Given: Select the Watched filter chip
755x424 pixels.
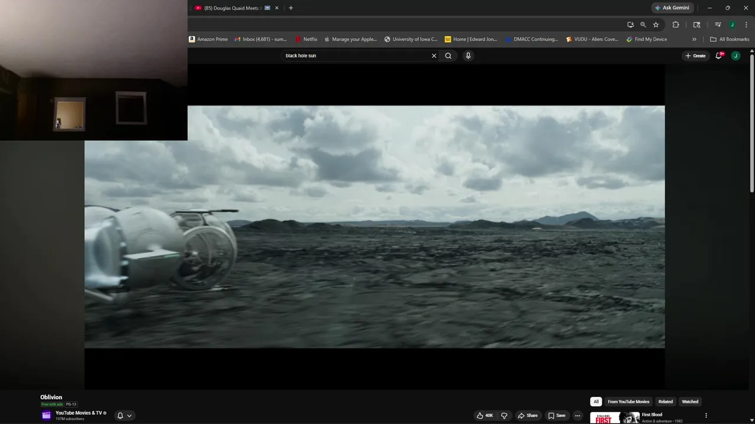Looking at the screenshot, I should tap(690, 402).
